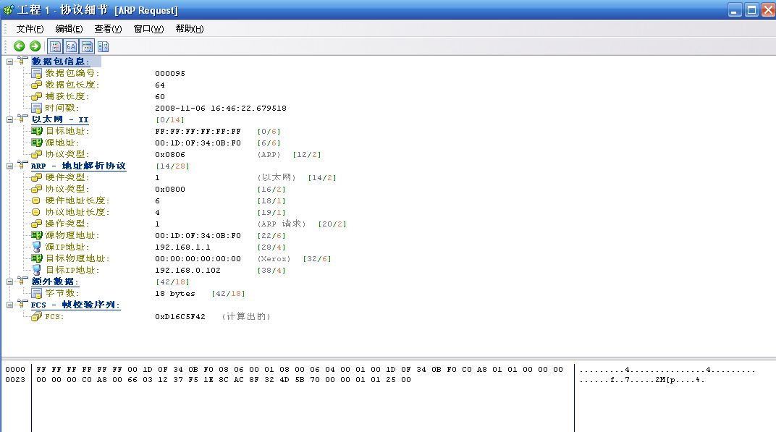776x432 pixels.
Task: Click the icon beside 目标地址
Action: tap(37, 131)
